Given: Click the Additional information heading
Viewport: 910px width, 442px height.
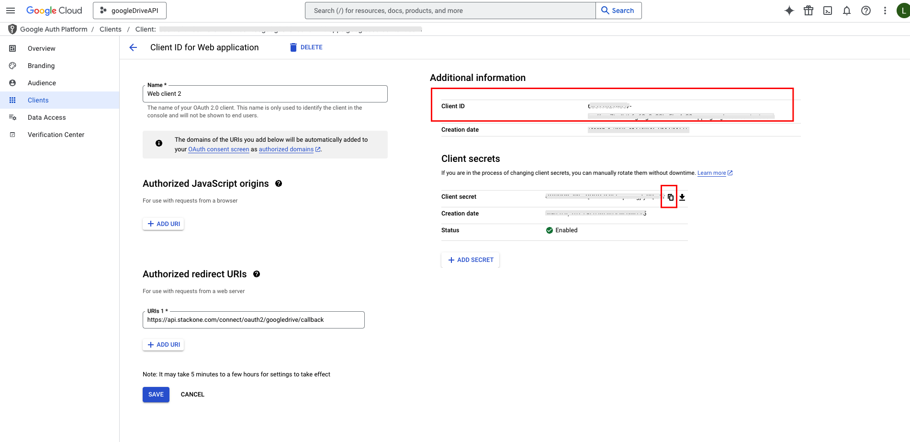Looking at the screenshot, I should tap(478, 78).
